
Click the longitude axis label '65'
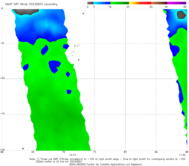coord(33,152)
